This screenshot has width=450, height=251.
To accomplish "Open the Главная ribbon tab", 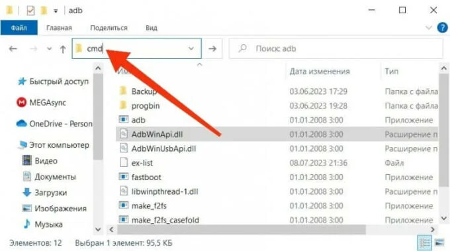I will point(59,28).
